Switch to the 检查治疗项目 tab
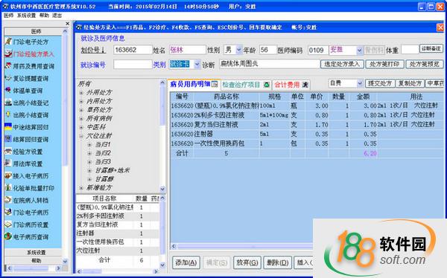Image resolution: width=447 pixels, height=278 pixels. [246, 85]
